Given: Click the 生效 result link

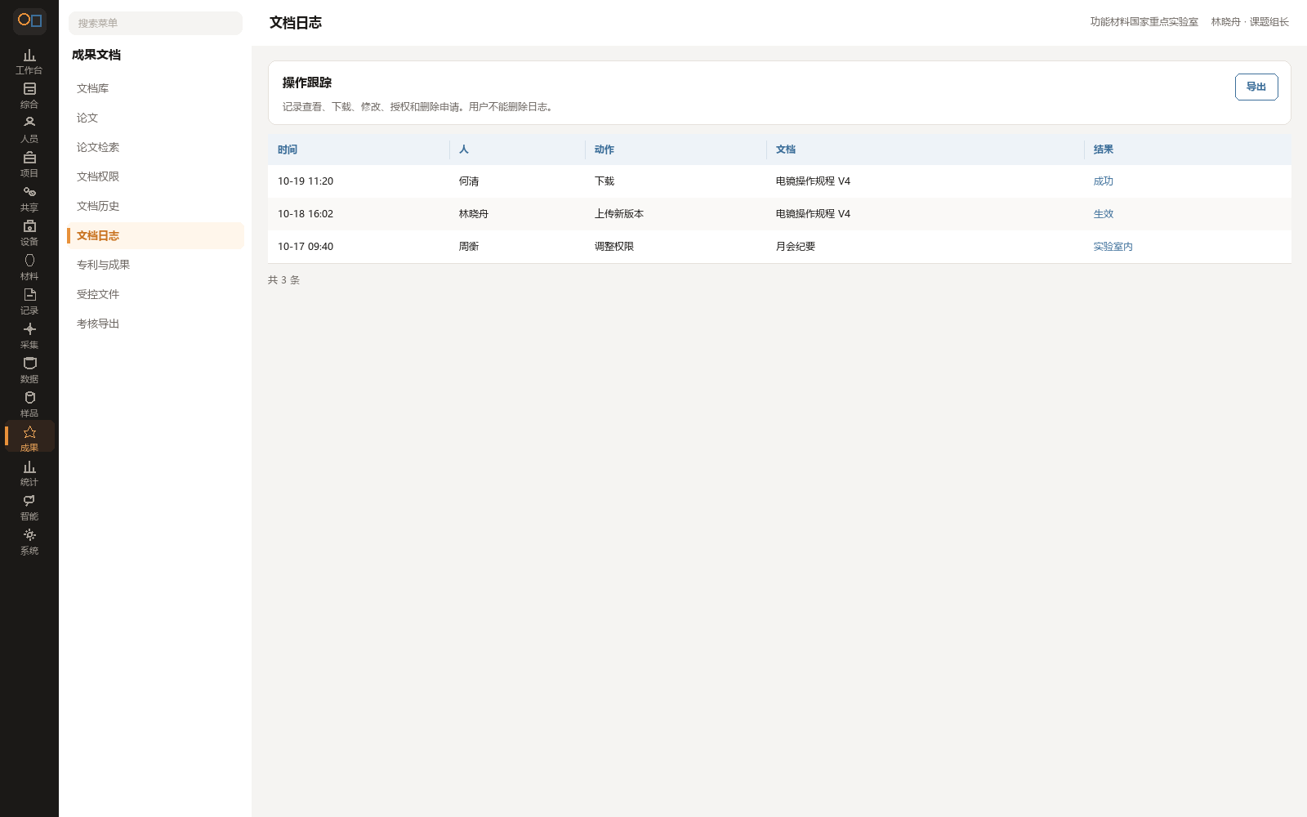Looking at the screenshot, I should click(1103, 214).
